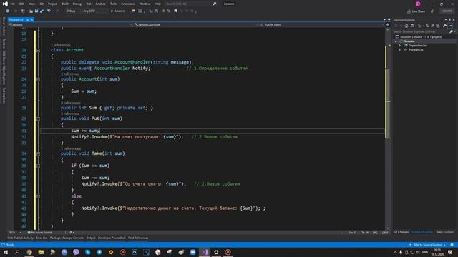The width and height of the screenshot is (458, 257).
Task: Click the references CodeLens above Sum property
Action: 71,103
